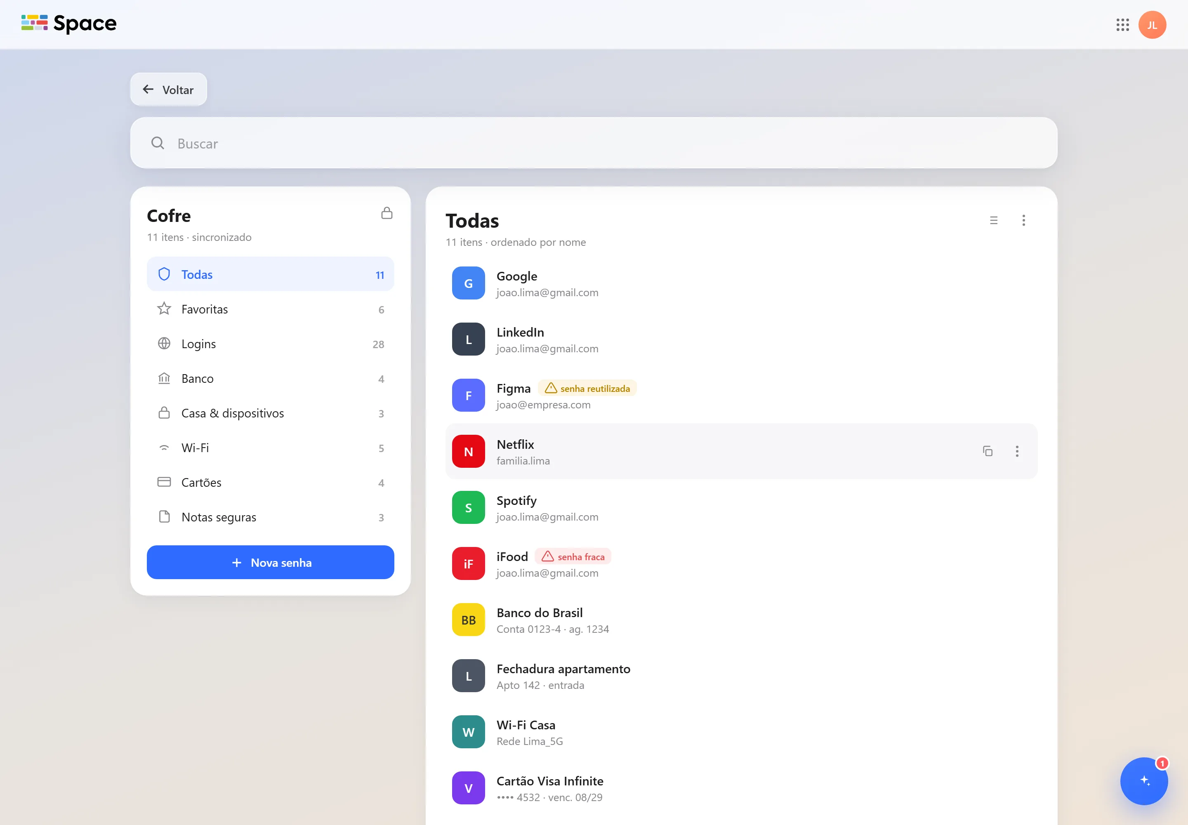The image size is (1188, 825).
Task: Click the Notas seguras document icon
Action: pos(165,516)
